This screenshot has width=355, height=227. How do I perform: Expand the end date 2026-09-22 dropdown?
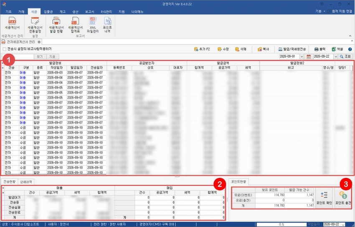coord(335,56)
